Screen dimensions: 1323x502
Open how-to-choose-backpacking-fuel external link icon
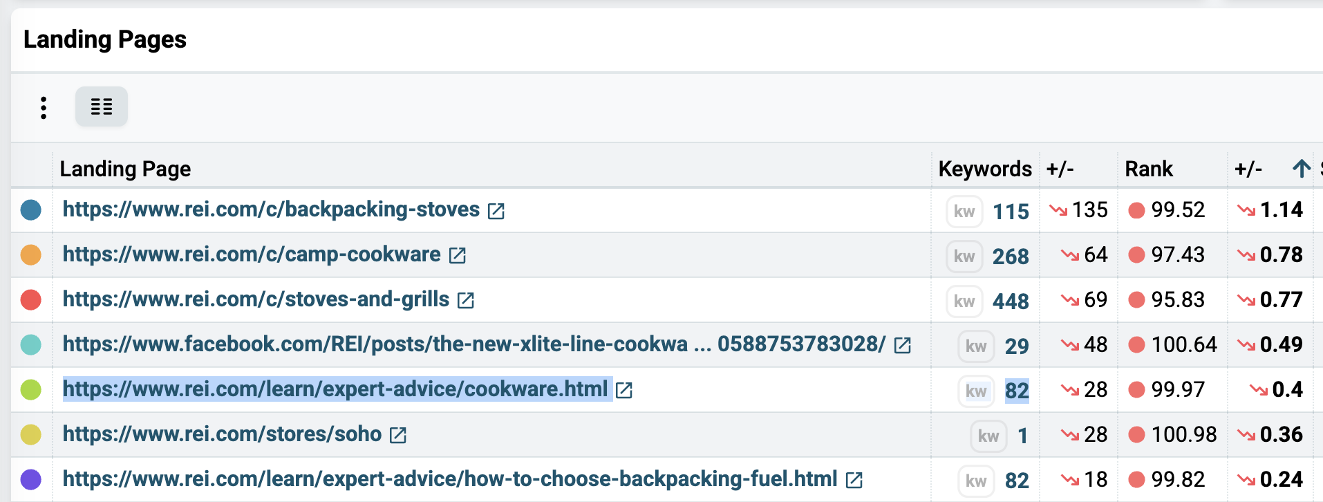854,481
